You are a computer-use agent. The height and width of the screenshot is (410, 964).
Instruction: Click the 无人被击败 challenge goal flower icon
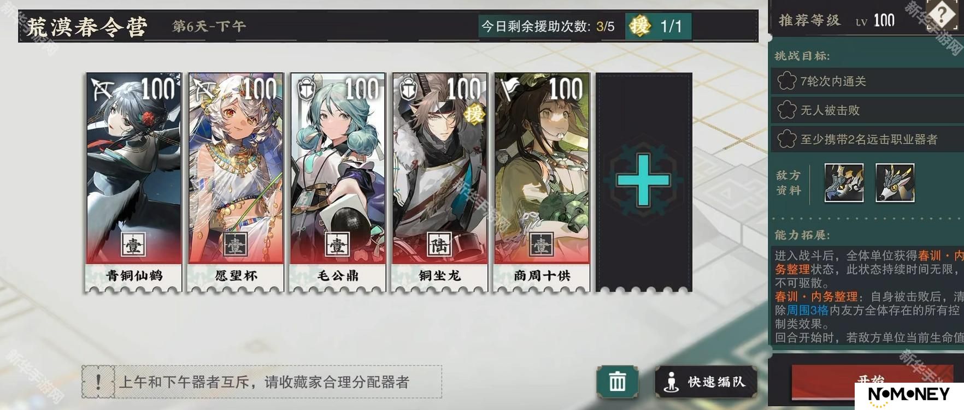787,110
